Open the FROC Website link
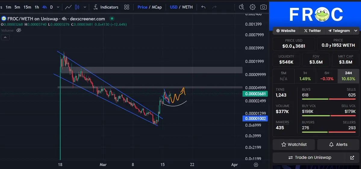 pyautogui.click(x=286, y=31)
